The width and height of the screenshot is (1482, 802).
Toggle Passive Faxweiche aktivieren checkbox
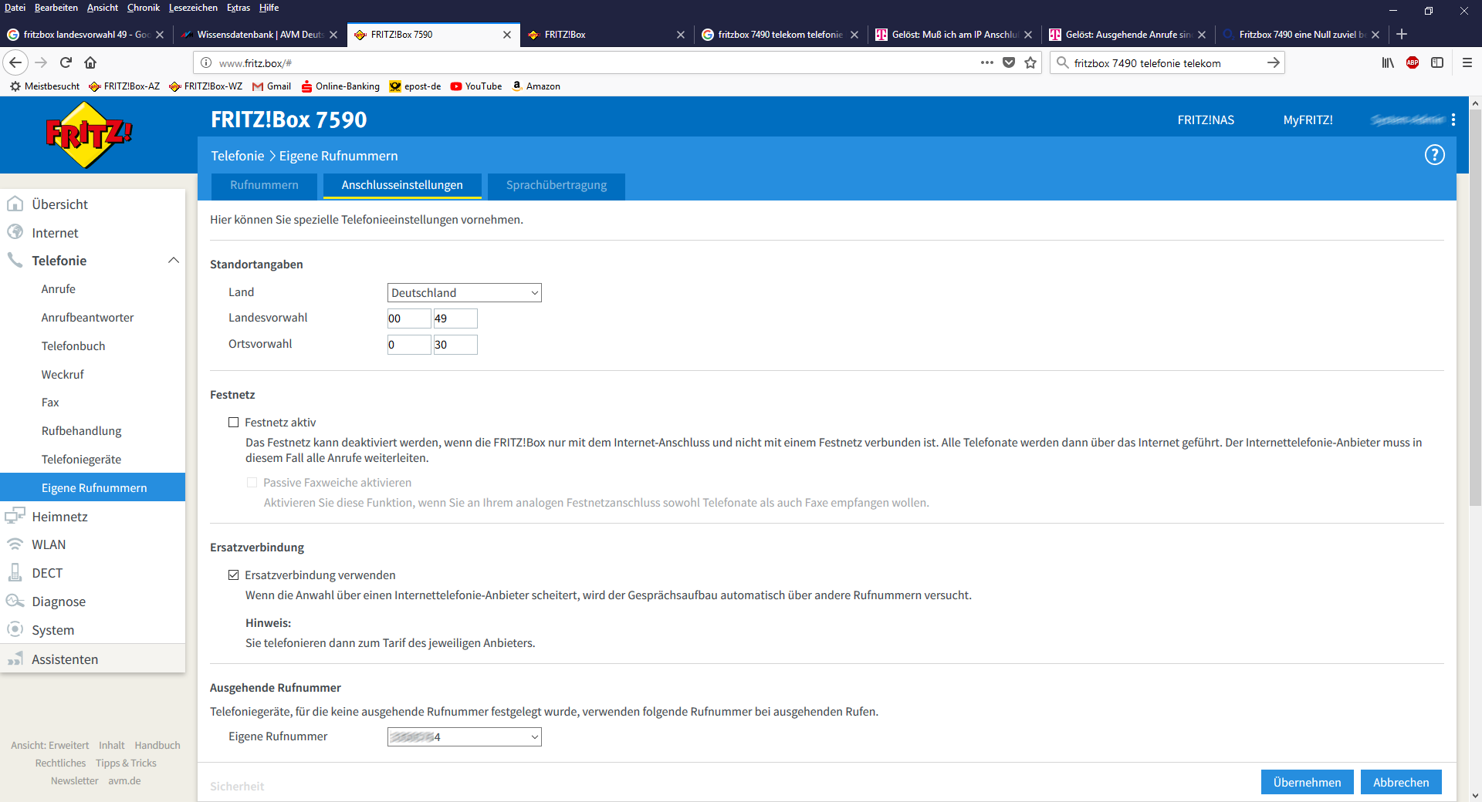pos(252,483)
